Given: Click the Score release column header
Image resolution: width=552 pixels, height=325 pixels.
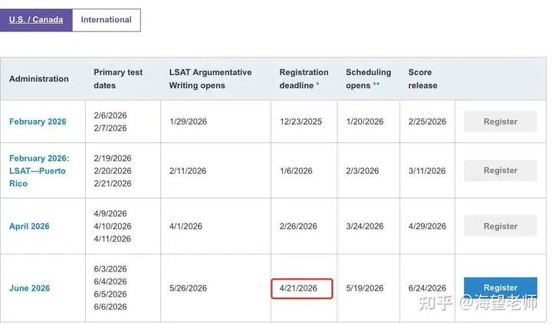Looking at the screenshot, I should click(422, 79).
